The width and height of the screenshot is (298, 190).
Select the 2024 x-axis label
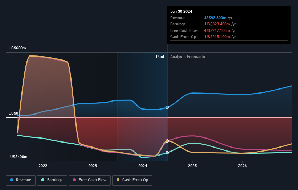143,166
